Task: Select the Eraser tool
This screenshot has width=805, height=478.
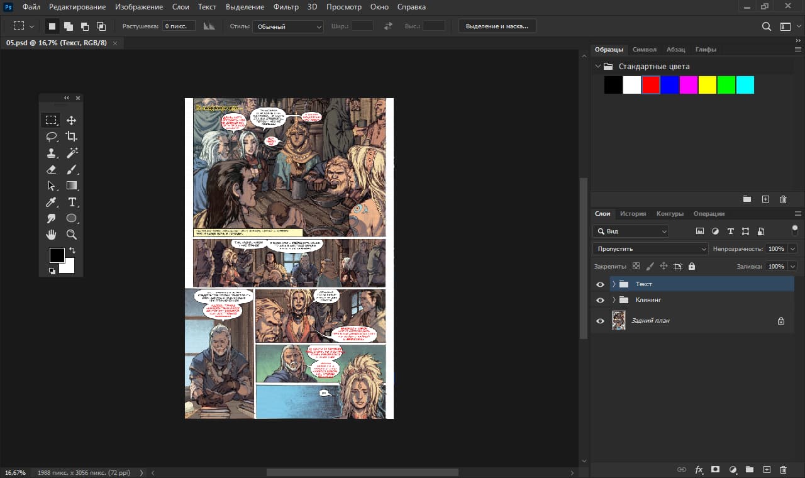Action: (x=52, y=169)
